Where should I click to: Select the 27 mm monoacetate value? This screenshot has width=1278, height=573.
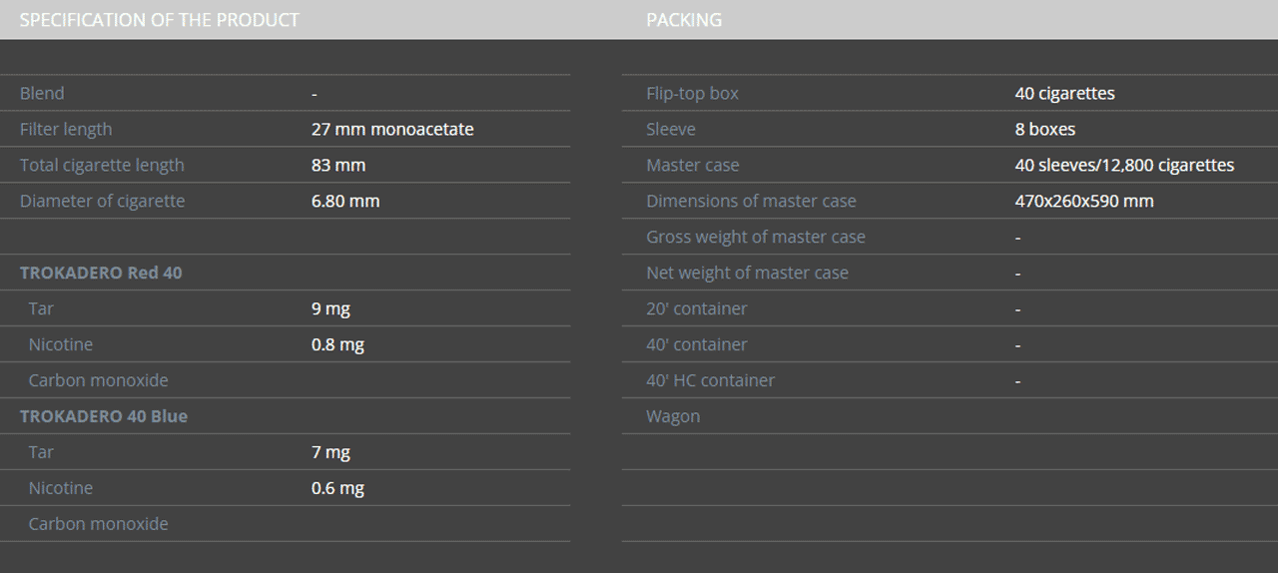(392, 130)
